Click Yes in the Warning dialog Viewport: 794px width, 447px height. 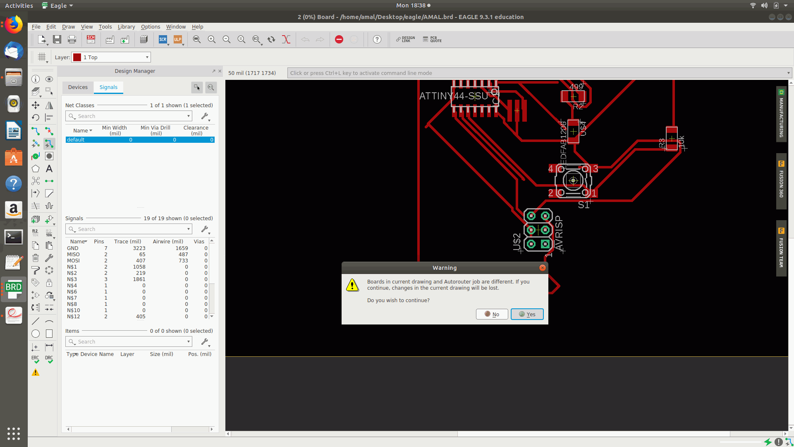pyautogui.click(x=527, y=314)
